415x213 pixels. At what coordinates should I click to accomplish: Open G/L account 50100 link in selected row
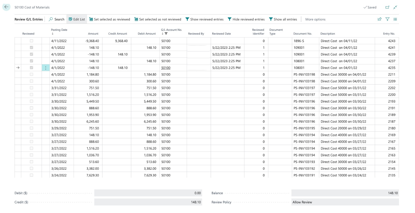click(166, 68)
